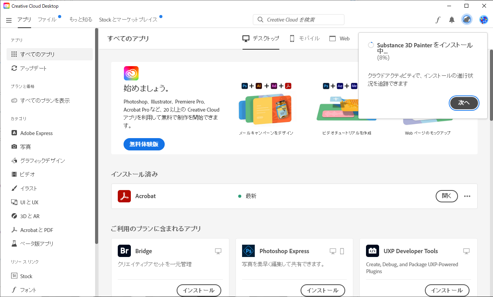Screen dimensions: 493x297
Task: Click the 無料体験版 button
Action: point(144,144)
